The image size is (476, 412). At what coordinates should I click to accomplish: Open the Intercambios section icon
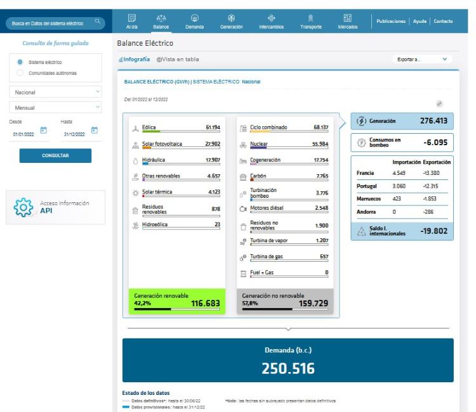(x=272, y=18)
